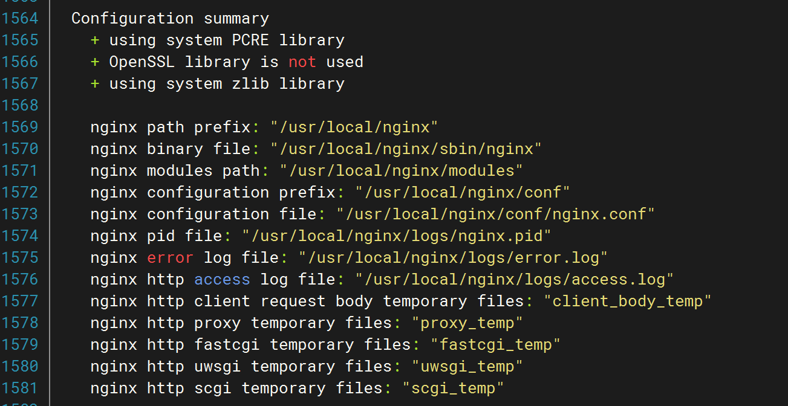Image resolution: width=788 pixels, height=406 pixels.
Task: Click the "proxy_temp" value
Action: click(467, 323)
